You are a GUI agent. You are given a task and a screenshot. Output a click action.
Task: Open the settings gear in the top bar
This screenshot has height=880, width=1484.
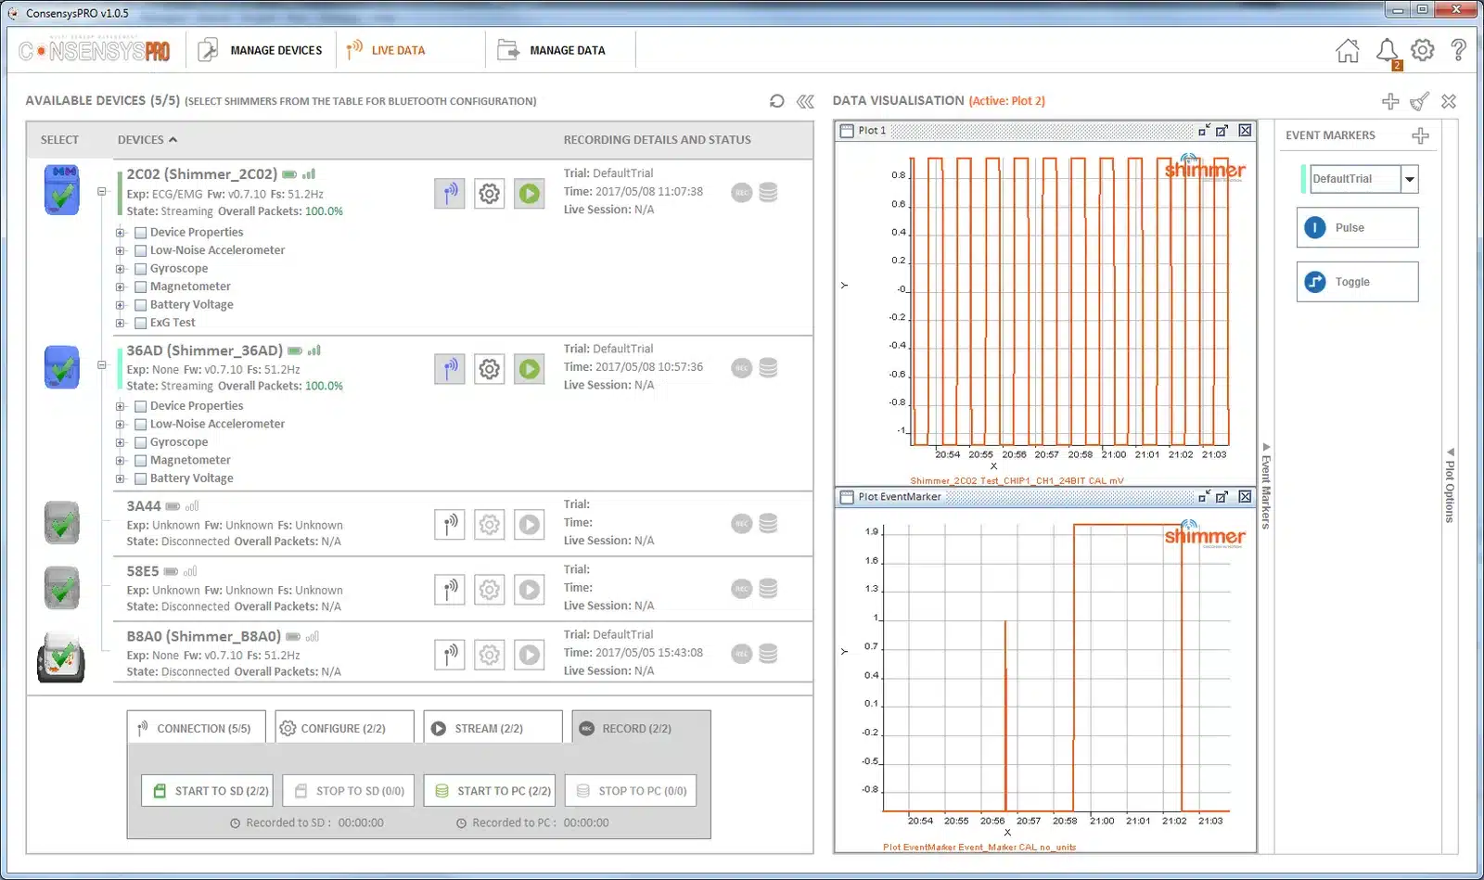1423,50
